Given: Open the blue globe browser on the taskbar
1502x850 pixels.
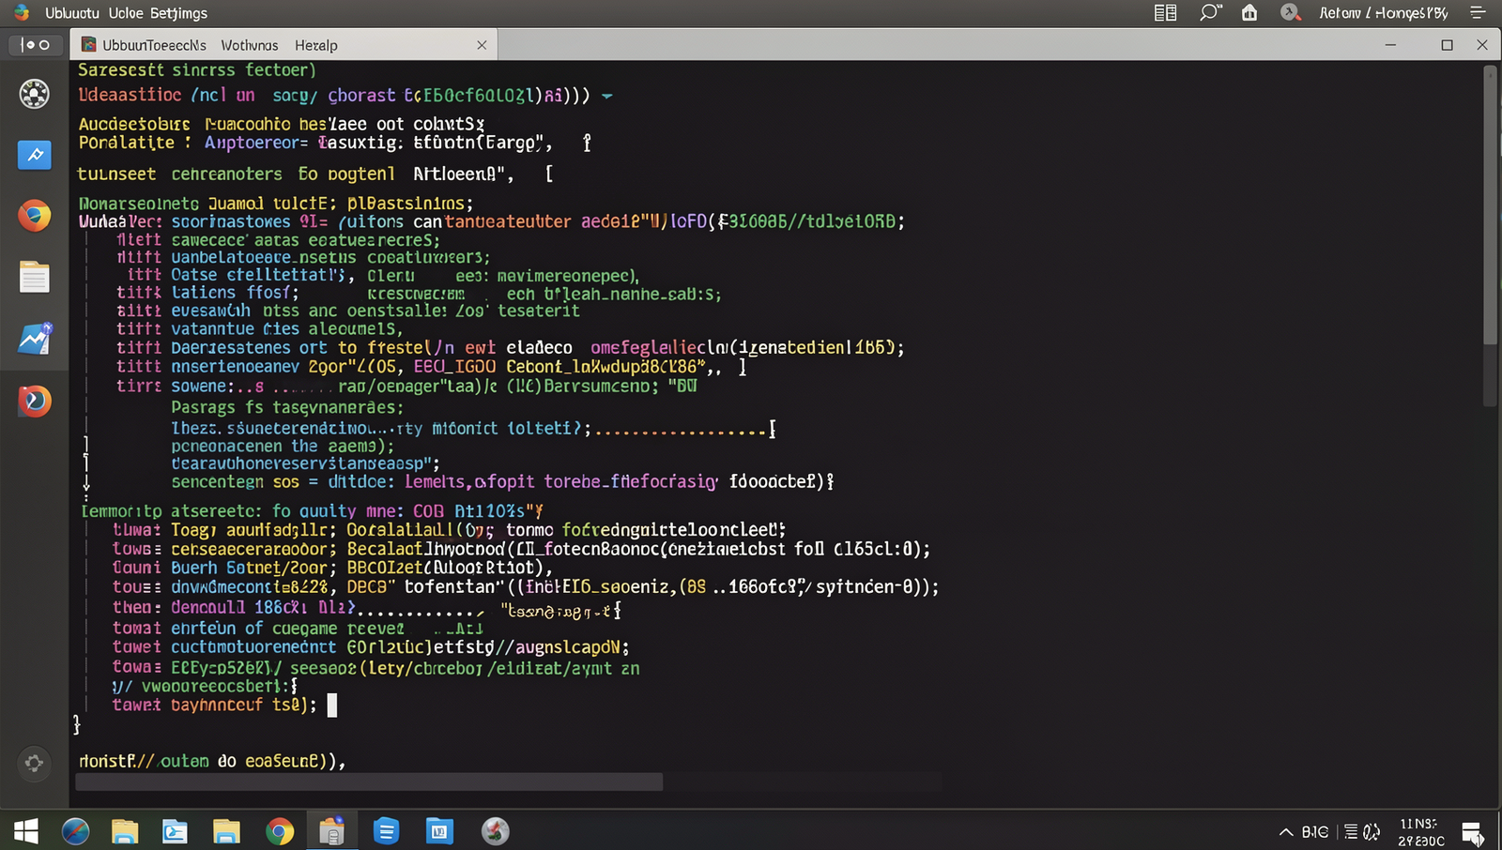Looking at the screenshot, I should [x=75, y=831].
